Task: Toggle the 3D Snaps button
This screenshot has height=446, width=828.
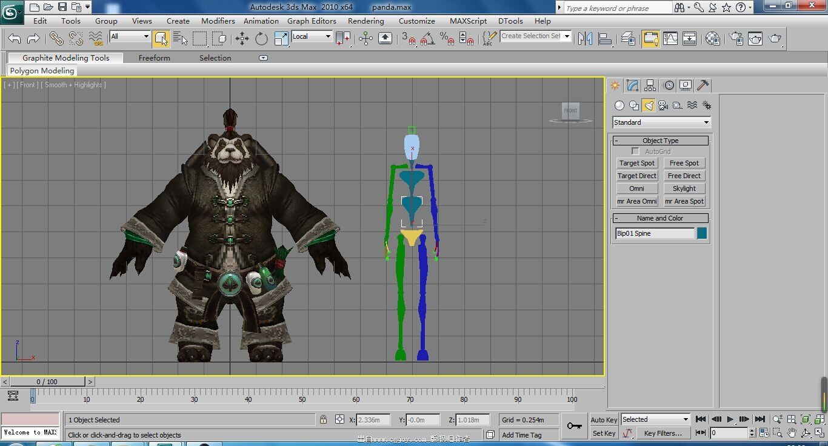Action: point(409,39)
